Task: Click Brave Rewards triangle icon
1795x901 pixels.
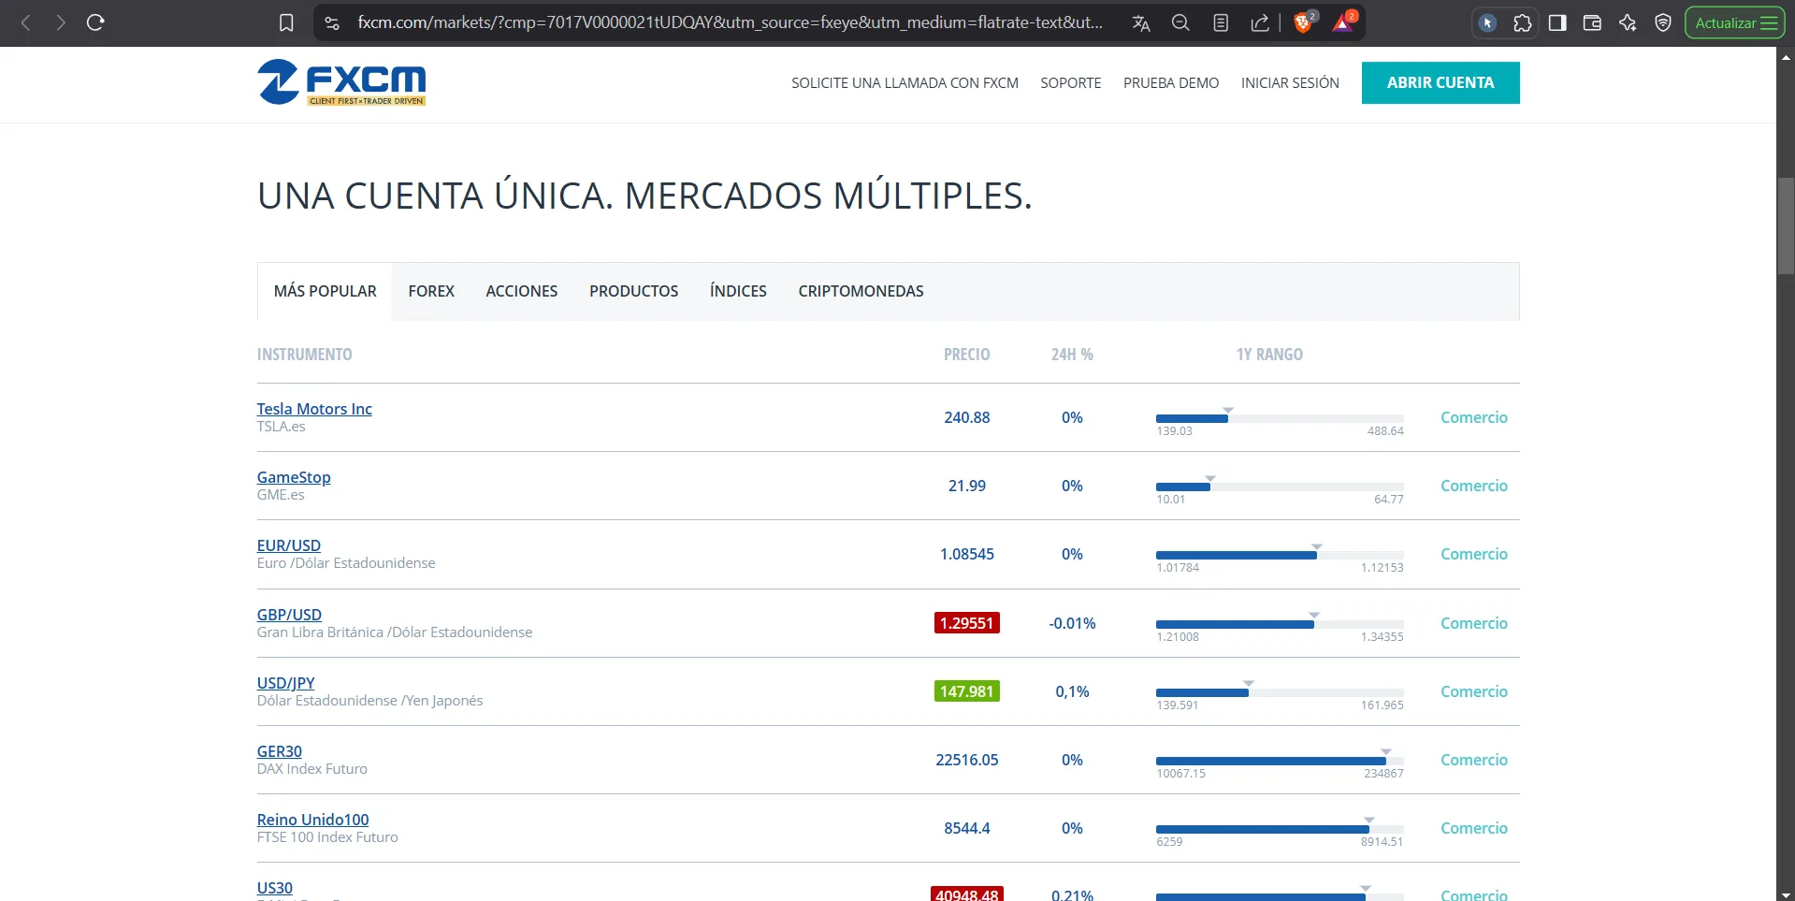Action: (1344, 22)
